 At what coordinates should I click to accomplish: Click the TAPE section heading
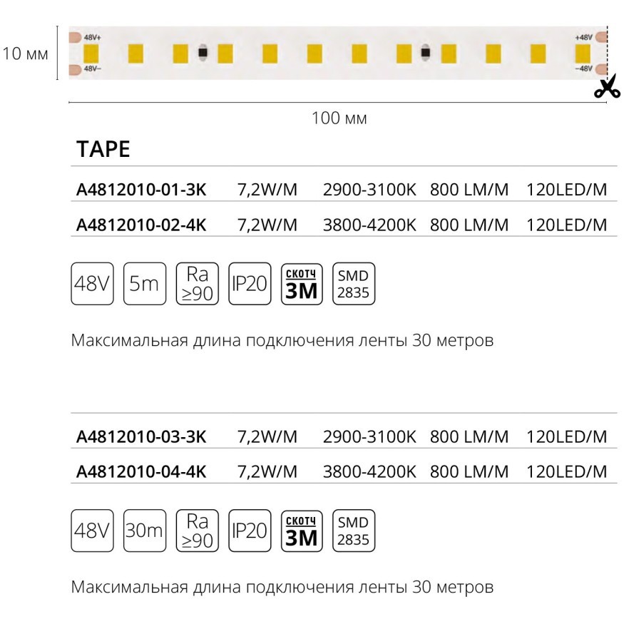[x=103, y=149]
